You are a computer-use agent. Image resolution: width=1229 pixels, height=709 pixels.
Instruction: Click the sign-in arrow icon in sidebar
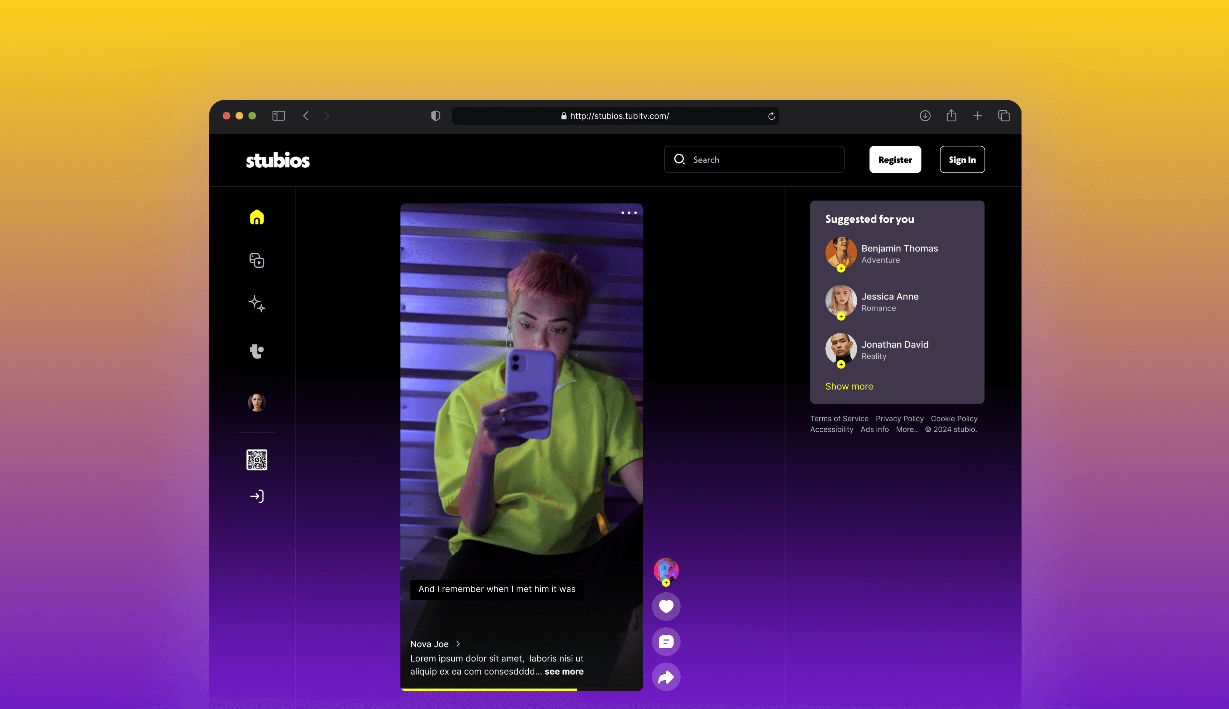[x=257, y=496]
